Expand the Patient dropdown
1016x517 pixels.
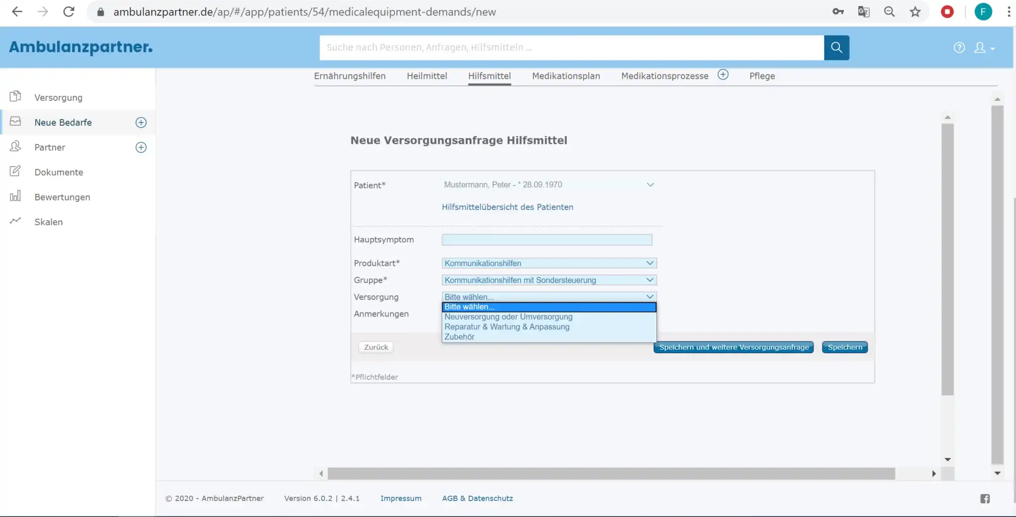549,185
